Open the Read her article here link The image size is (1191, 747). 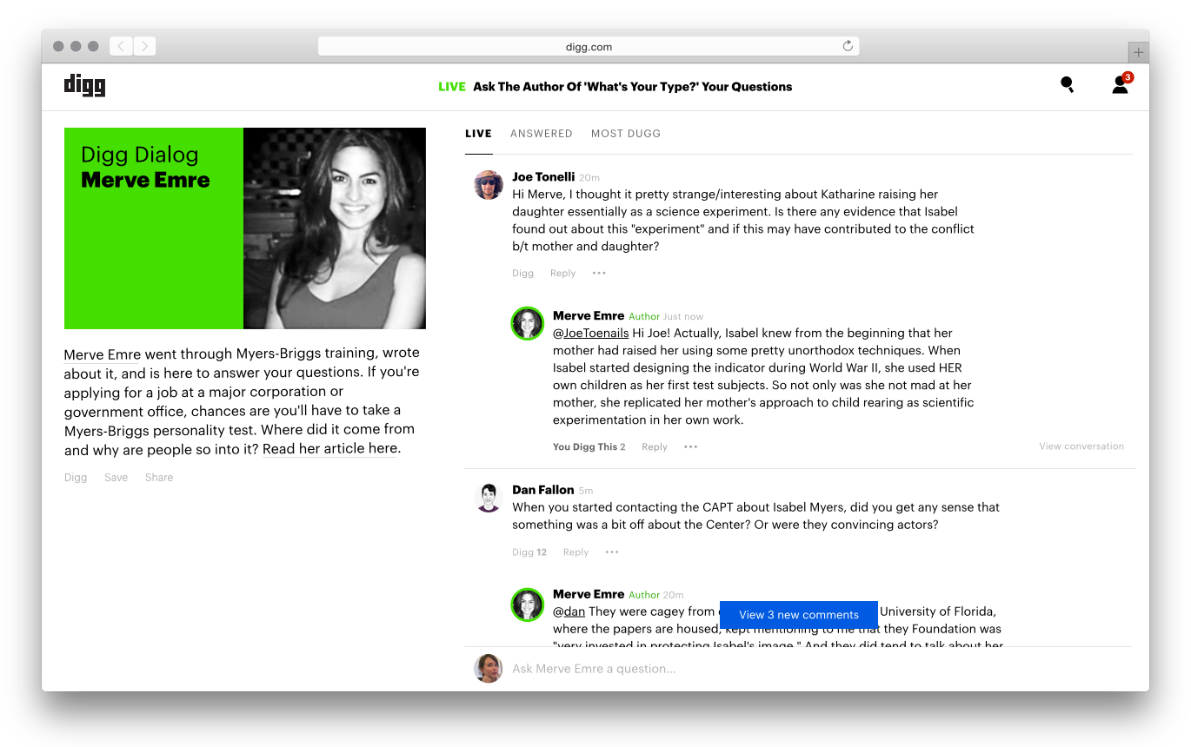click(330, 448)
